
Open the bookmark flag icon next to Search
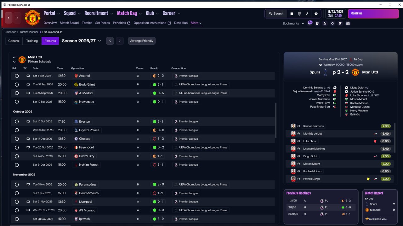pyautogui.click(x=292, y=13)
